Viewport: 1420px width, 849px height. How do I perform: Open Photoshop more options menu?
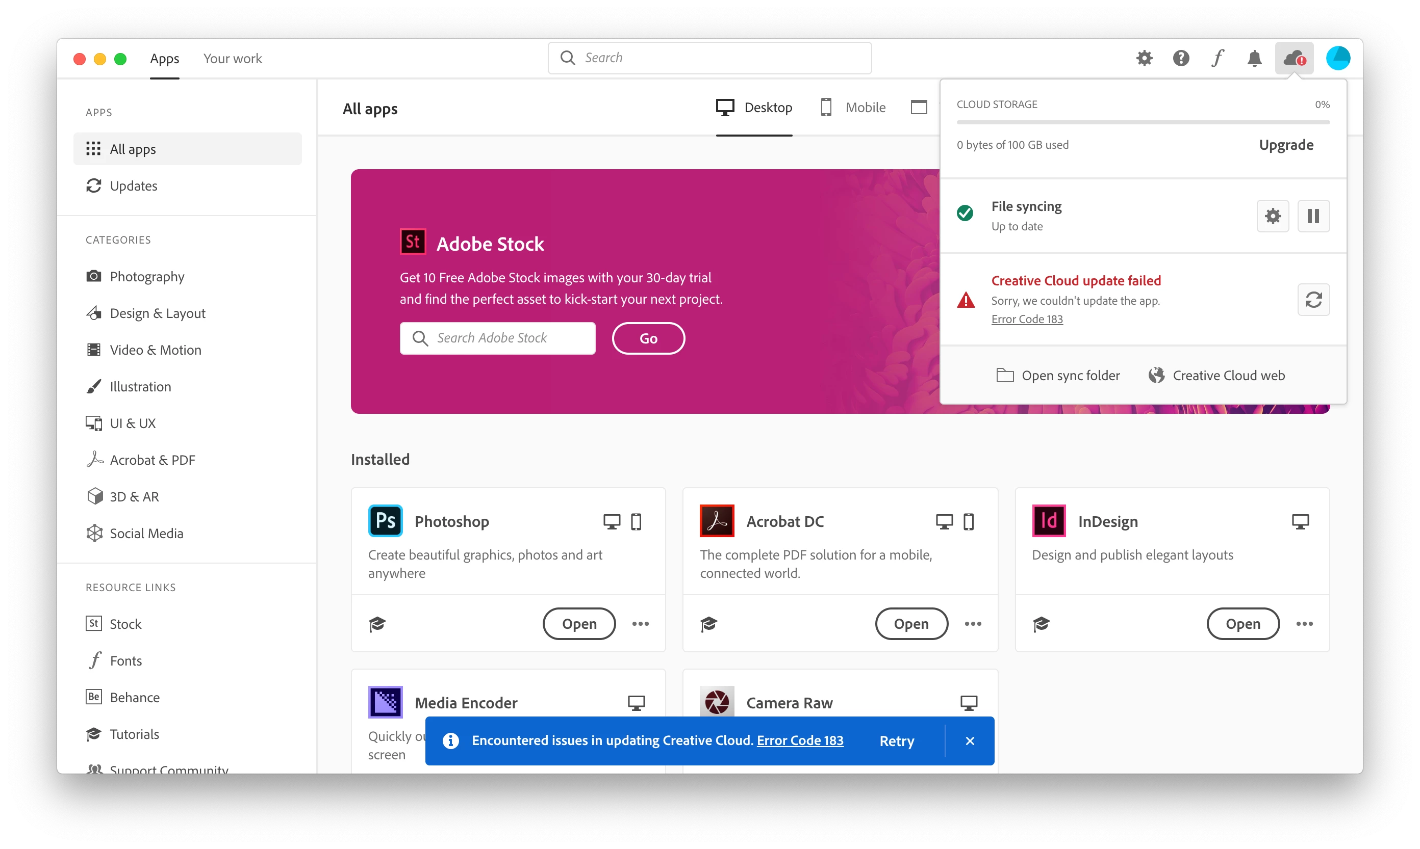pos(640,624)
